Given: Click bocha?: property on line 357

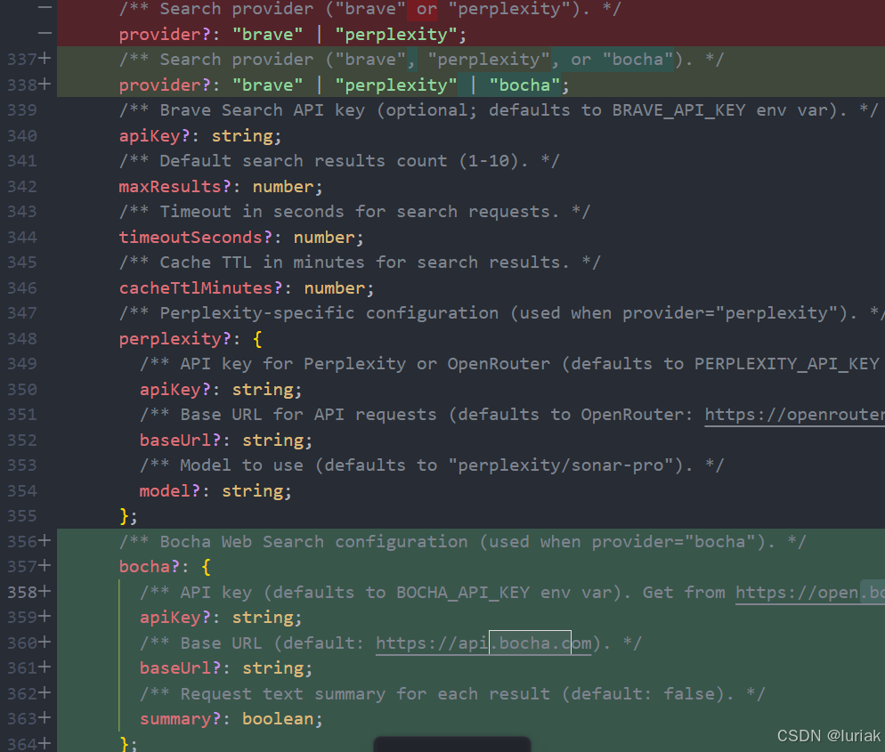Looking at the screenshot, I should 155,566.
